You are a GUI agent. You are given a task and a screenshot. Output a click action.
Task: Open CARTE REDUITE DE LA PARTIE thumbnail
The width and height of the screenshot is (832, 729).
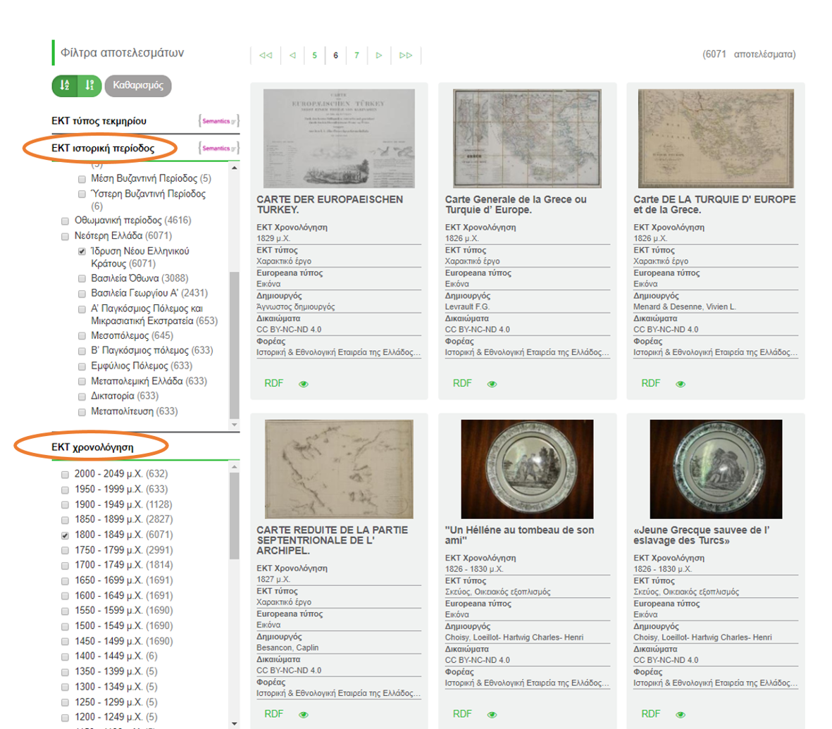point(339,469)
